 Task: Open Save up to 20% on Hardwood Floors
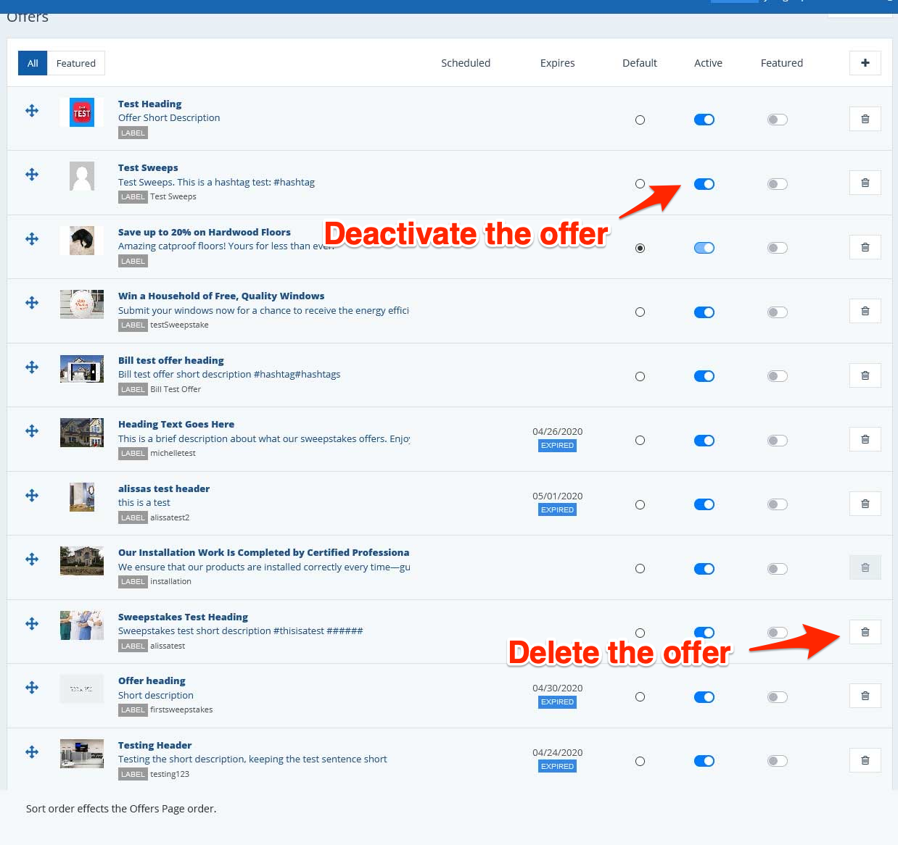point(204,232)
